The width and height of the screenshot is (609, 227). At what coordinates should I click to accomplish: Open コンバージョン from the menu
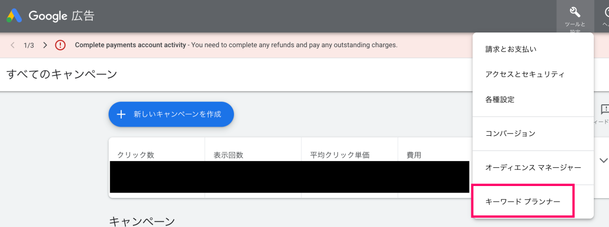tap(510, 134)
